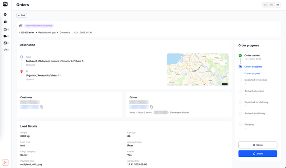286x168 pixels.
Task: Click the Loader value Yes
Action: (x=129, y=155)
